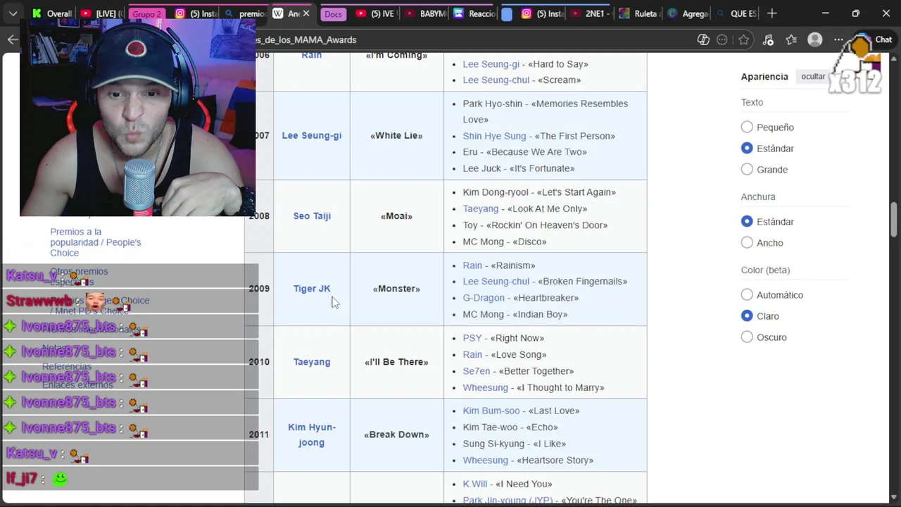
Task: Open the Seo Taiji link
Action: (312, 215)
